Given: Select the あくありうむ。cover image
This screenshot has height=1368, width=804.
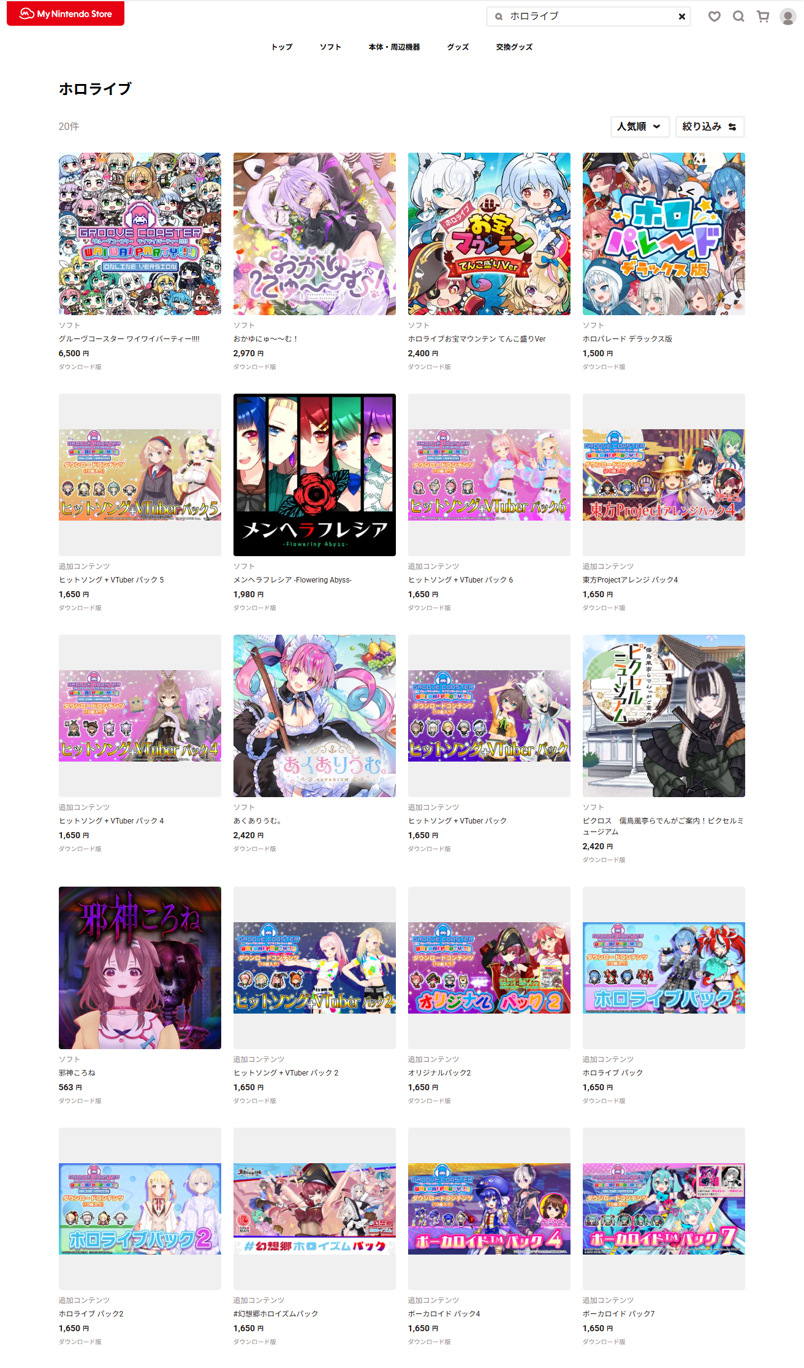Looking at the screenshot, I should pyautogui.click(x=314, y=716).
